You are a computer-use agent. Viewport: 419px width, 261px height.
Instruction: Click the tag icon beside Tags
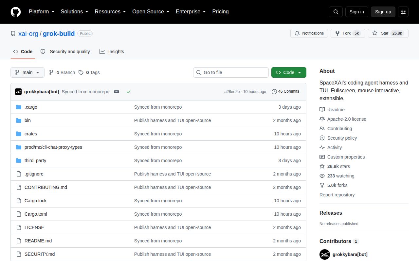(81, 72)
